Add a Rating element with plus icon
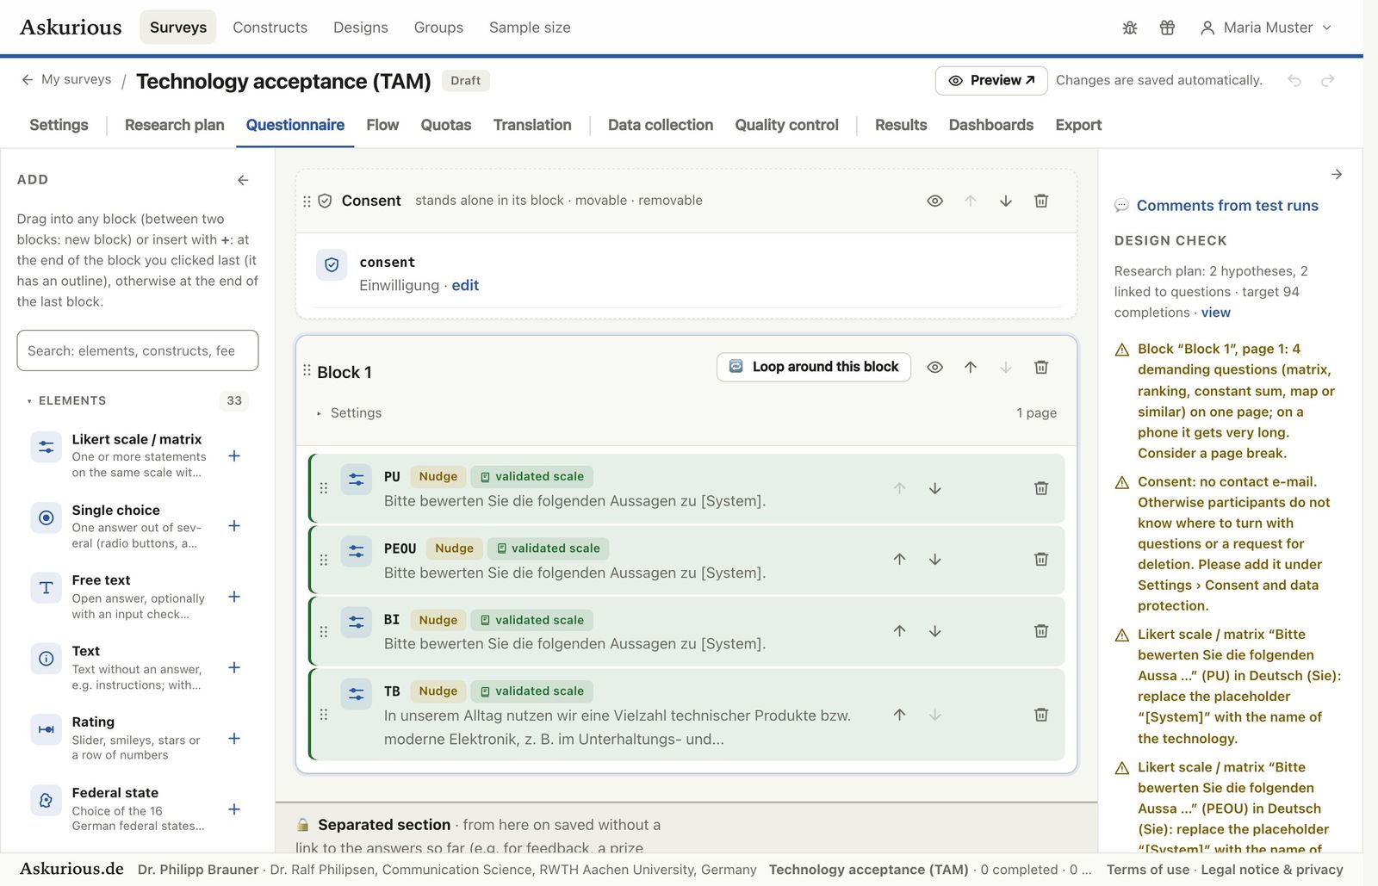 point(233,738)
